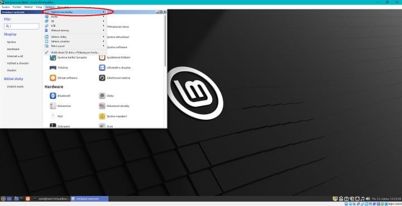Expand the Sdílené složky submenu arrow

(104, 37)
